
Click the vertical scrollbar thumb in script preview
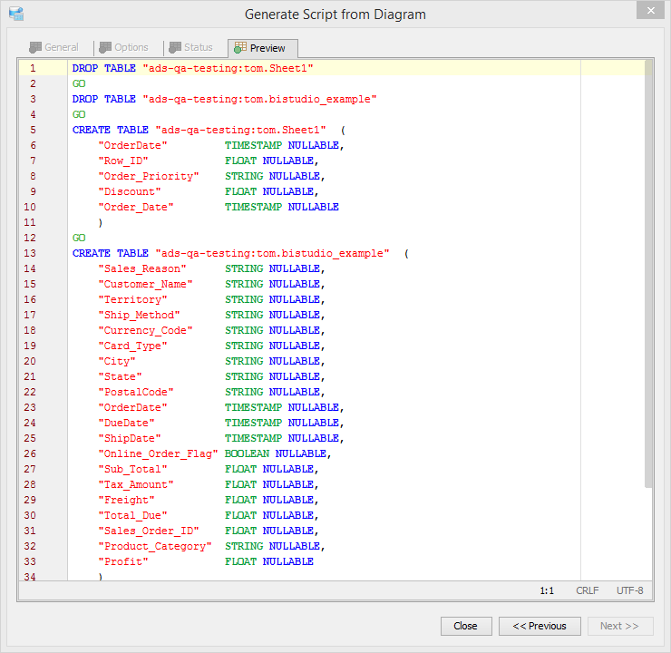(648, 274)
